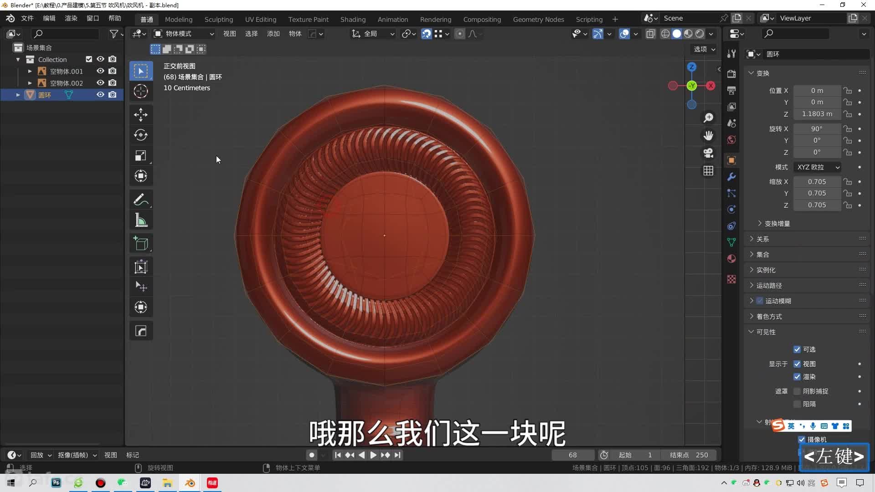Viewport: 875px width, 492px height.
Task: Open the 物体模式 mode dropdown
Action: (184, 34)
